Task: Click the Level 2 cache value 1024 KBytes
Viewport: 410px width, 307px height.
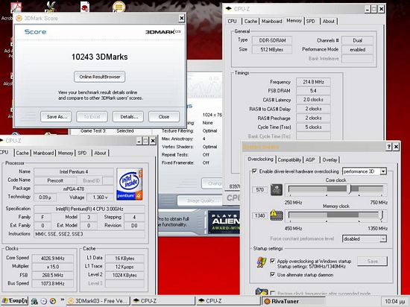Action: [124, 275]
